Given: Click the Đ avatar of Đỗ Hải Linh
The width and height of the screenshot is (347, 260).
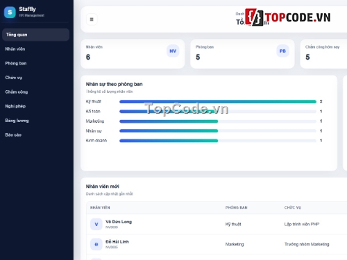Looking at the screenshot, I should [96, 244].
